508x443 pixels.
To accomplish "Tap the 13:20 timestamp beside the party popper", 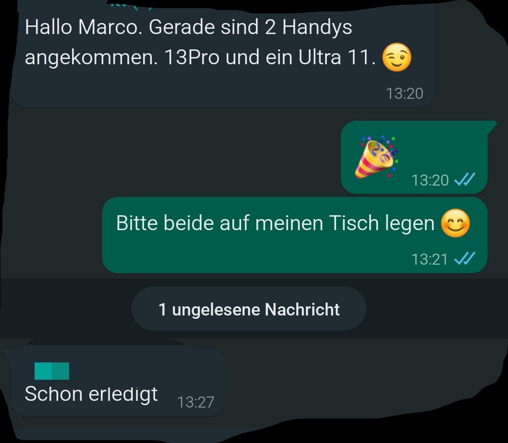I will click(x=430, y=180).
